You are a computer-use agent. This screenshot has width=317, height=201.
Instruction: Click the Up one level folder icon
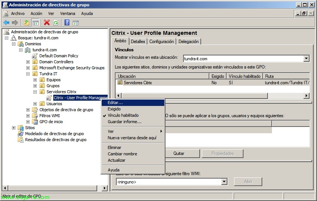tap(27, 22)
